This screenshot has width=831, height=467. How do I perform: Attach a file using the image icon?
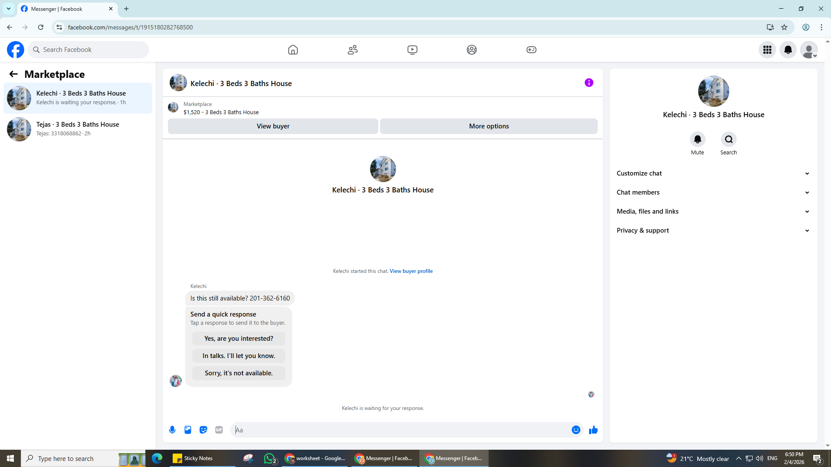pyautogui.click(x=188, y=430)
